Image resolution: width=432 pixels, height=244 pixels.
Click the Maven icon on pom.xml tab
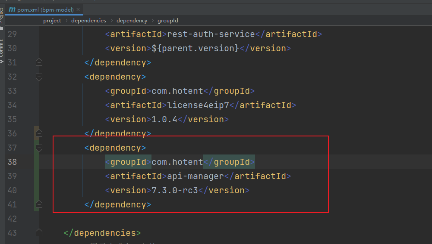click(x=12, y=9)
